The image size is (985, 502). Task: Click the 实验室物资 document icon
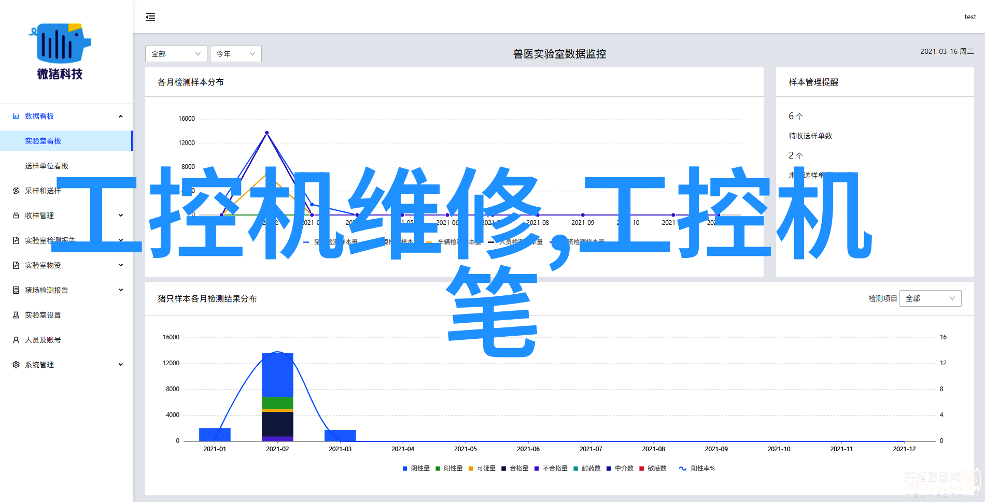click(x=16, y=265)
